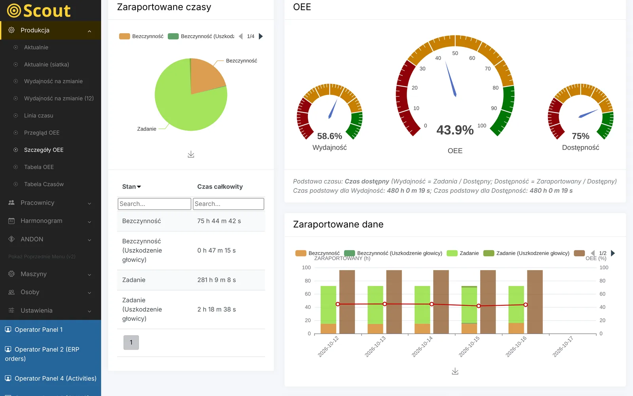
Task: Click page 1 pagination button
Action: coord(131,343)
